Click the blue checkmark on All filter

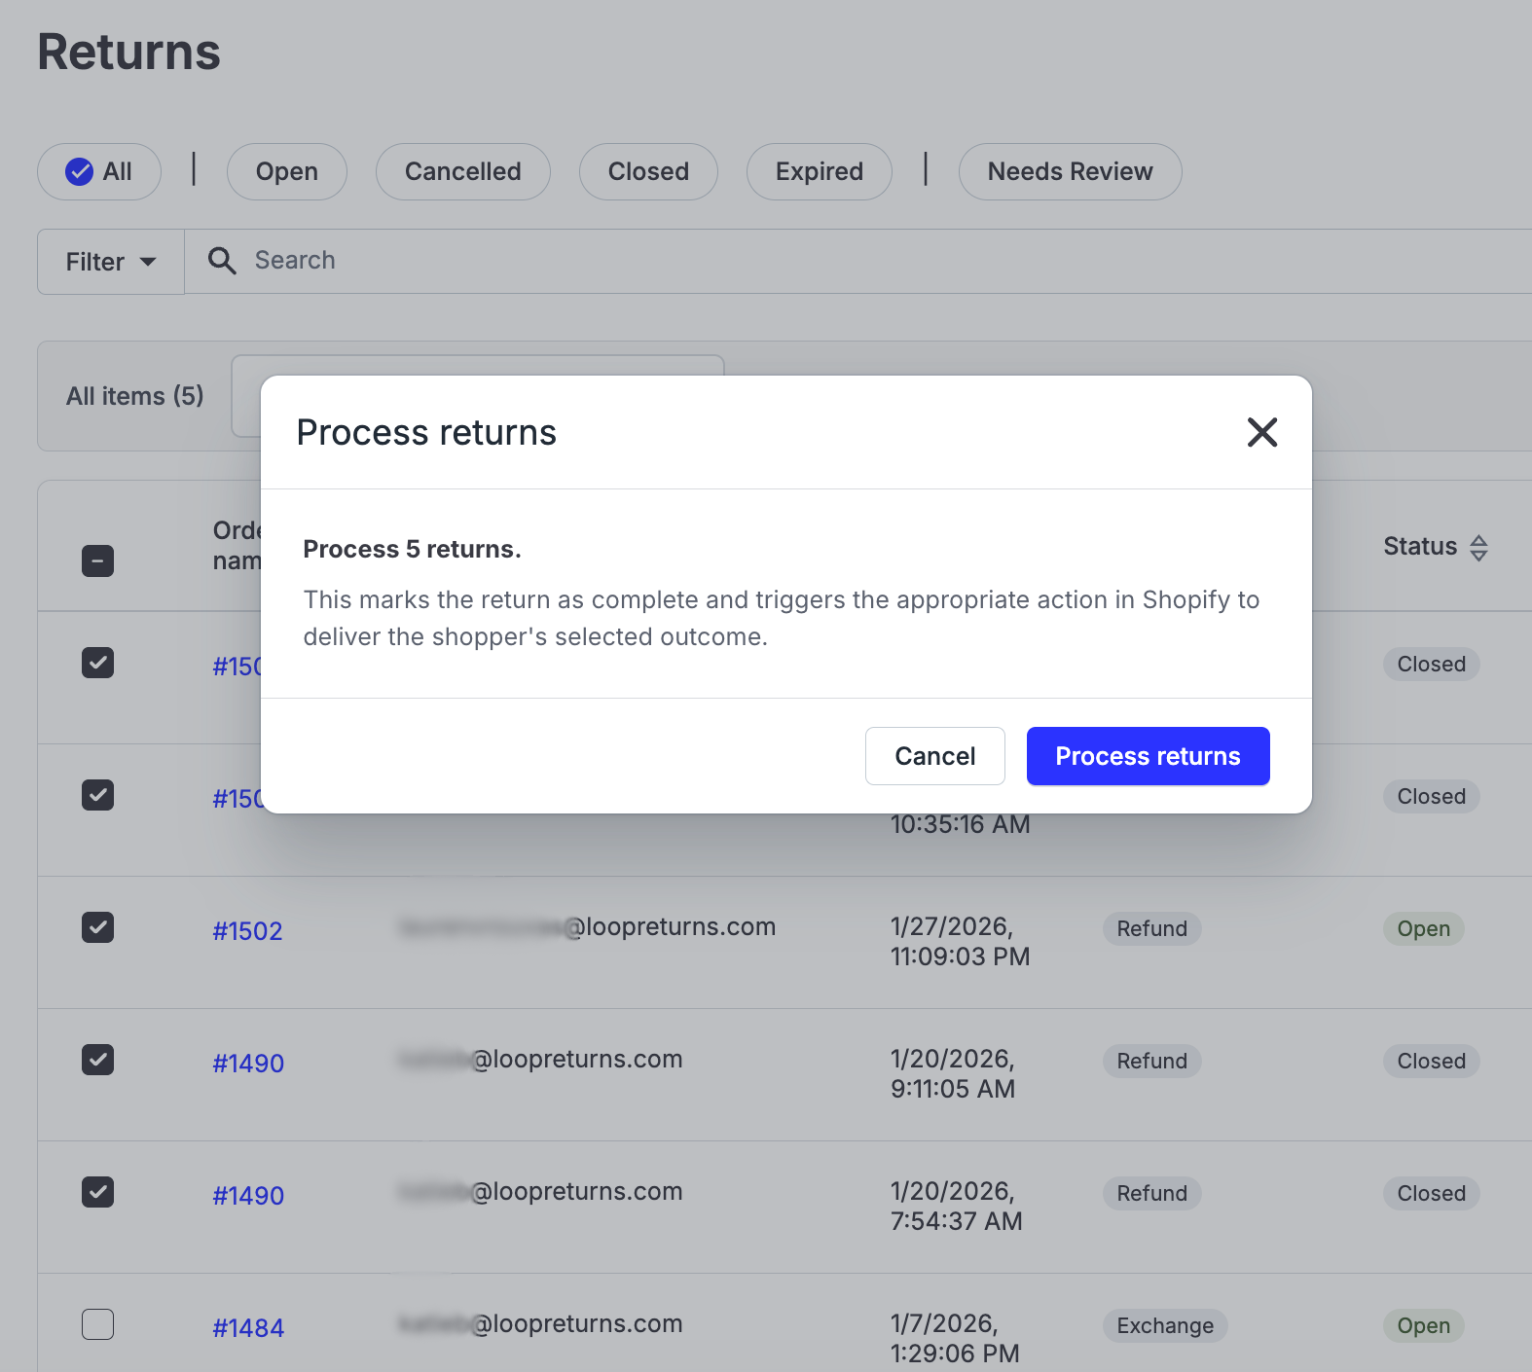[79, 172]
